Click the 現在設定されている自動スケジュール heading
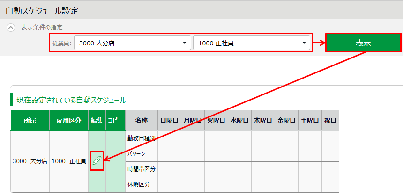 coord(71,100)
